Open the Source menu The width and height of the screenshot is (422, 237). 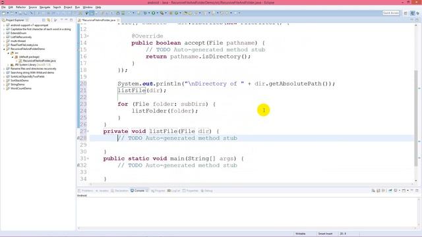click(x=32, y=7)
